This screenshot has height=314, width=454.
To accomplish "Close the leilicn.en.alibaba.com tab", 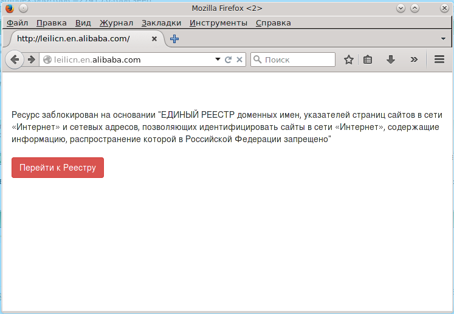I will [154, 39].
